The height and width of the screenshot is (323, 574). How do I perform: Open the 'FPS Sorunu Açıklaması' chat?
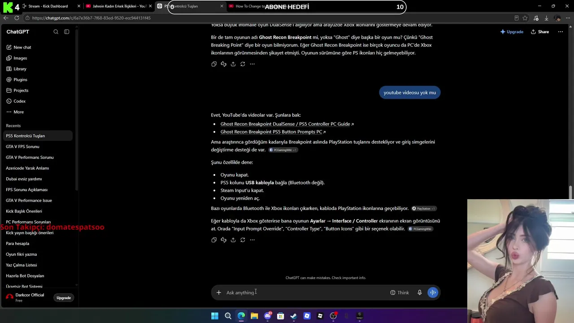click(38, 190)
